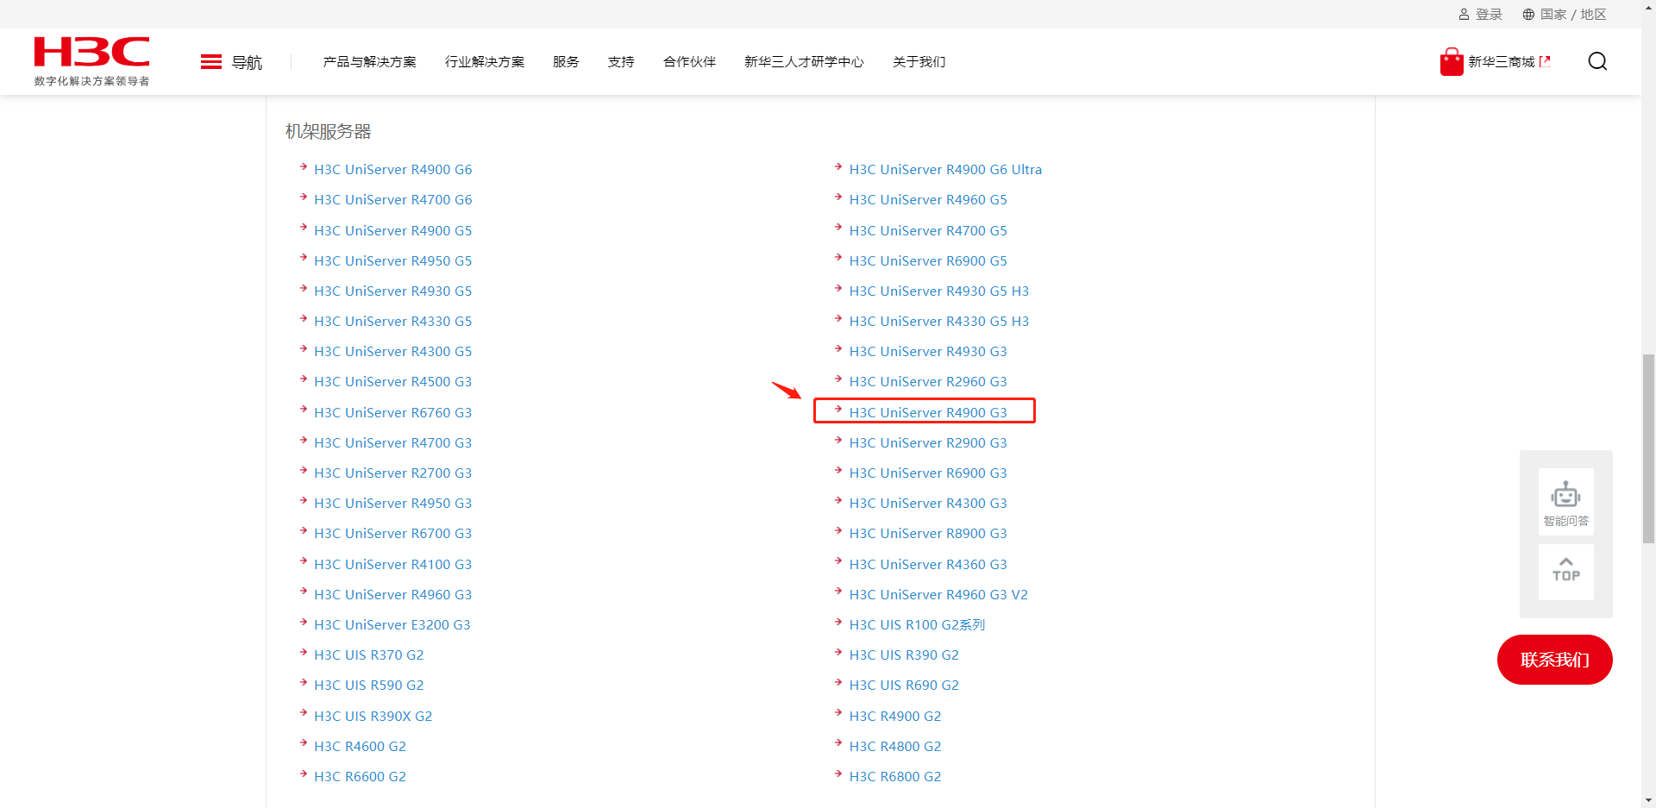This screenshot has height=808, width=1656.
Task: Open H3C UIS R390 G2 link
Action: [x=904, y=655]
